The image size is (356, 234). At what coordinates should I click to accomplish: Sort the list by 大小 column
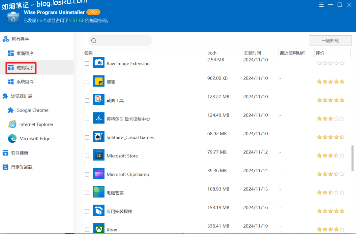point(212,53)
